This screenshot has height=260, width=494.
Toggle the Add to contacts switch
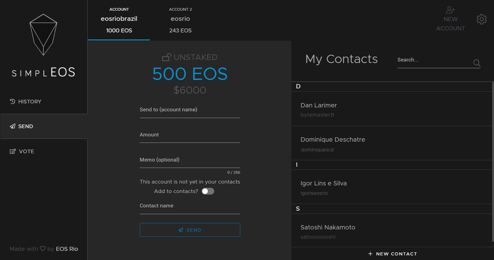coord(208,191)
